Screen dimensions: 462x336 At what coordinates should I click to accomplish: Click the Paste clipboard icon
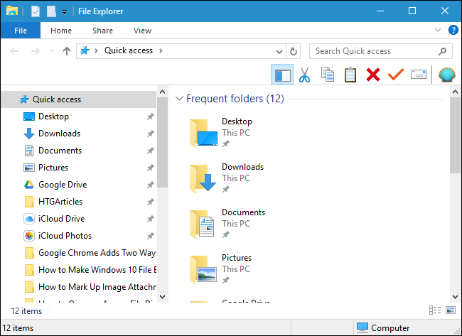coord(350,75)
